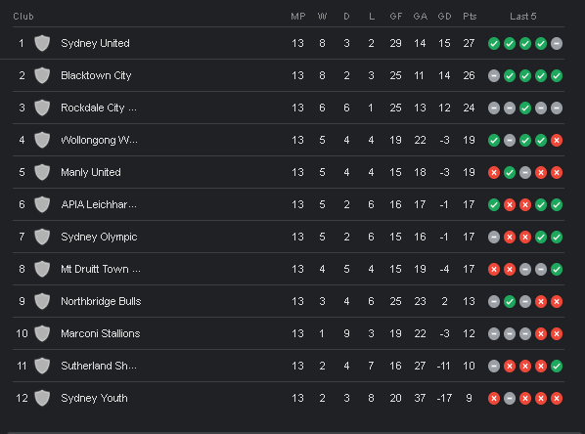Screen dimensions: 585x434
Task: Click the Pts column header
Action: 470,17
